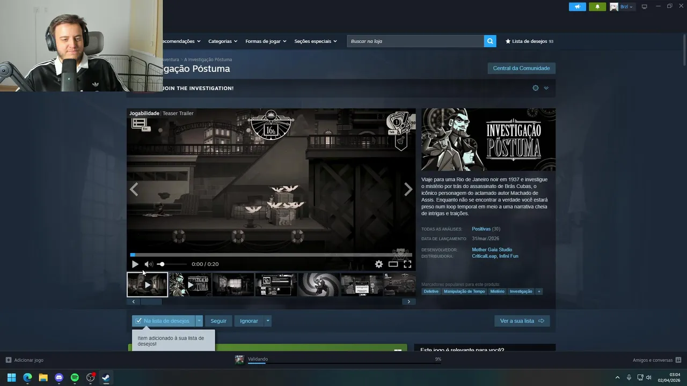Open File Explorer from the taskbar

point(43,377)
